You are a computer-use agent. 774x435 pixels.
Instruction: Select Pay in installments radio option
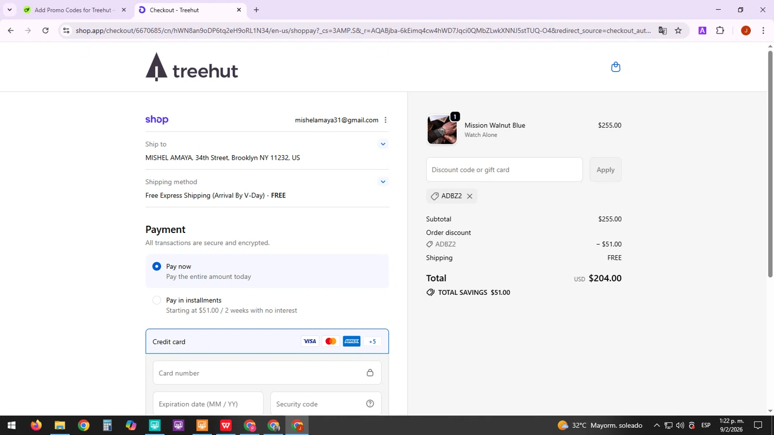point(157,300)
